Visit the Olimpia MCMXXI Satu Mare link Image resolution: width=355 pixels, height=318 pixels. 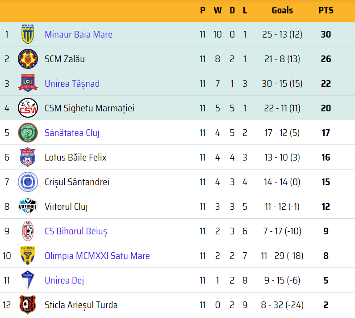[x=97, y=256]
